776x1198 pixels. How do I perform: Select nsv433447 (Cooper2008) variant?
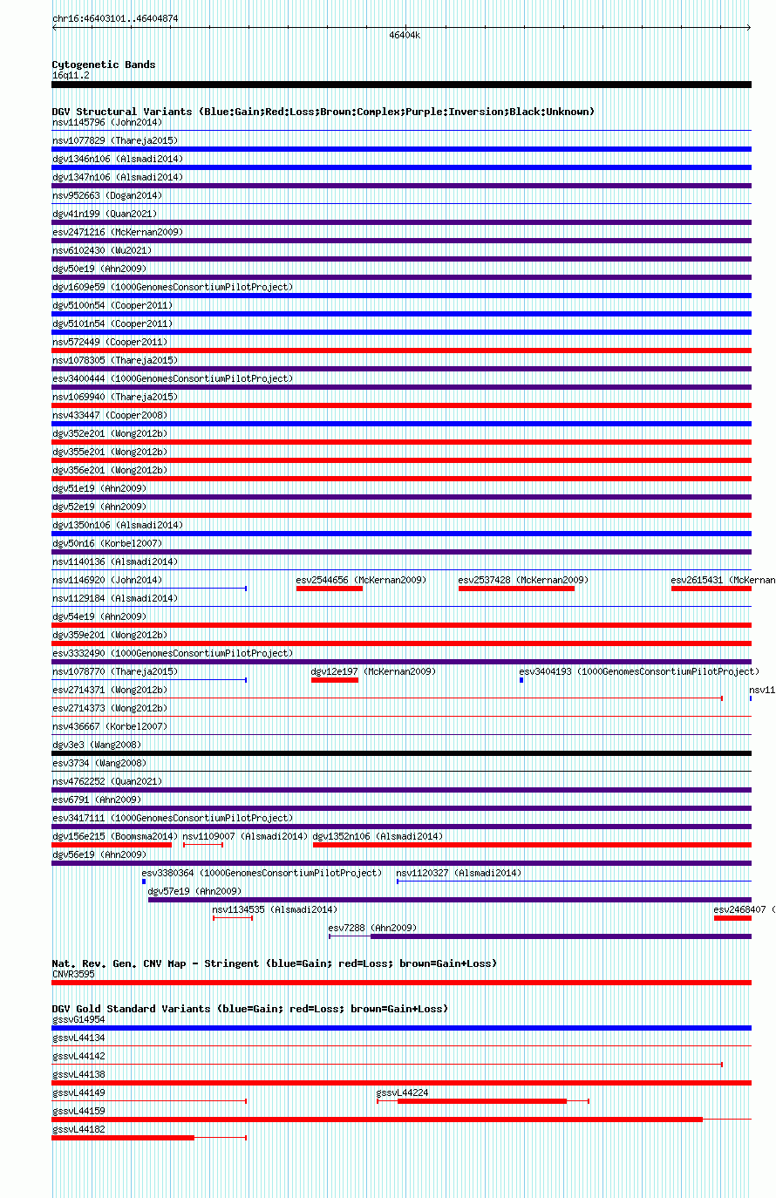[109, 415]
